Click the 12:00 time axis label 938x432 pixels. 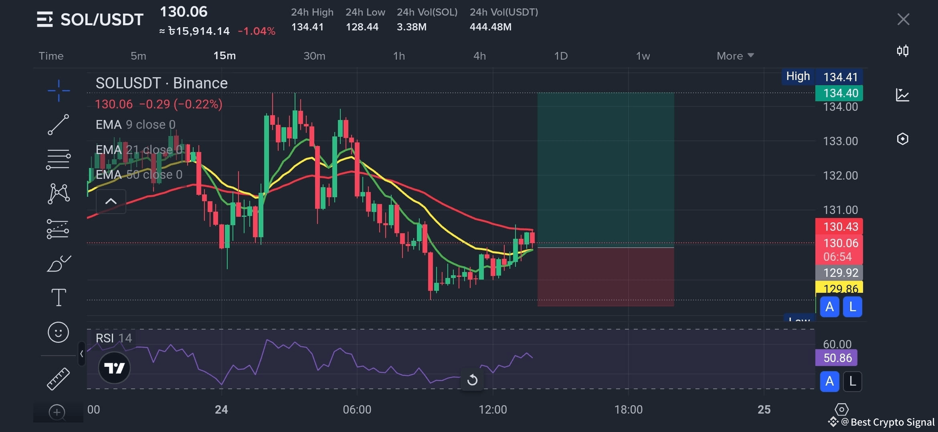click(493, 409)
